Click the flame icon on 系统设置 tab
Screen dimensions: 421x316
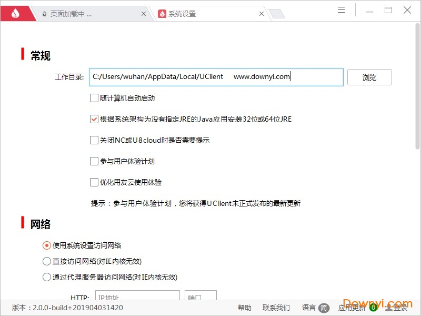tap(163, 14)
